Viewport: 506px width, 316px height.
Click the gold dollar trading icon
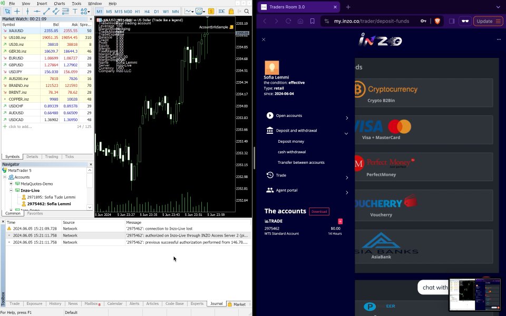pyautogui.click(x=211, y=11)
